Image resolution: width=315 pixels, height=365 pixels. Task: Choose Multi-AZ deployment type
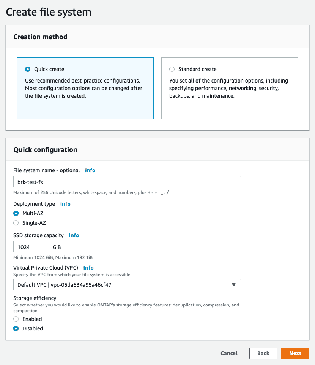[16, 213]
